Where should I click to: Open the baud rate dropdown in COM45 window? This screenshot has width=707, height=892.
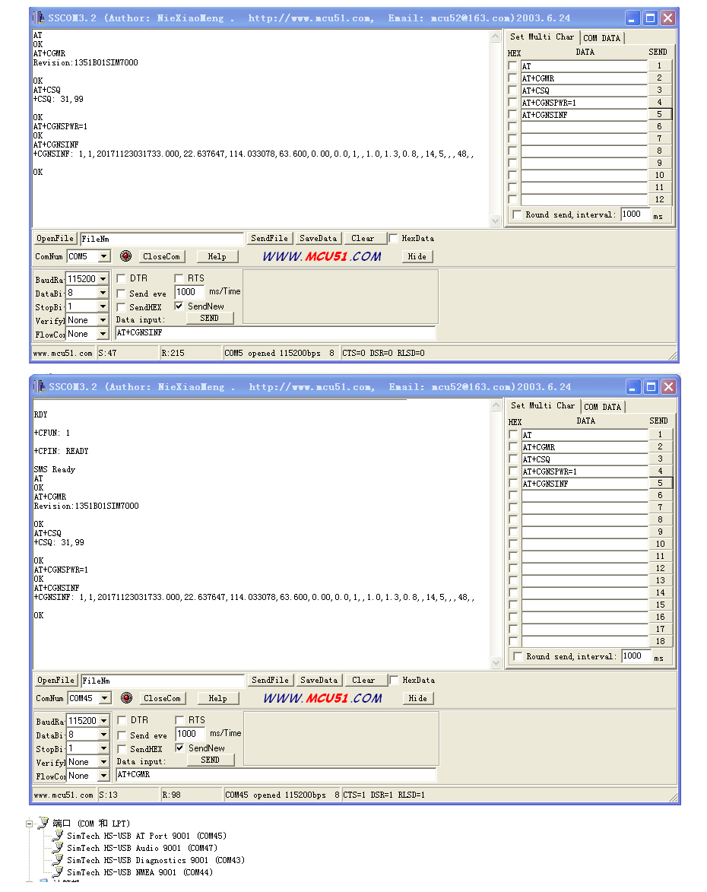(103, 721)
